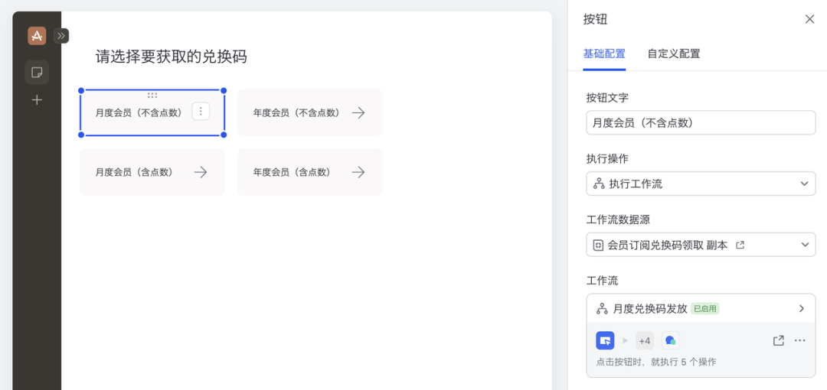This screenshot has height=390, width=827.
Task: Open workflow more options ellipsis
Action: (800, 340)
